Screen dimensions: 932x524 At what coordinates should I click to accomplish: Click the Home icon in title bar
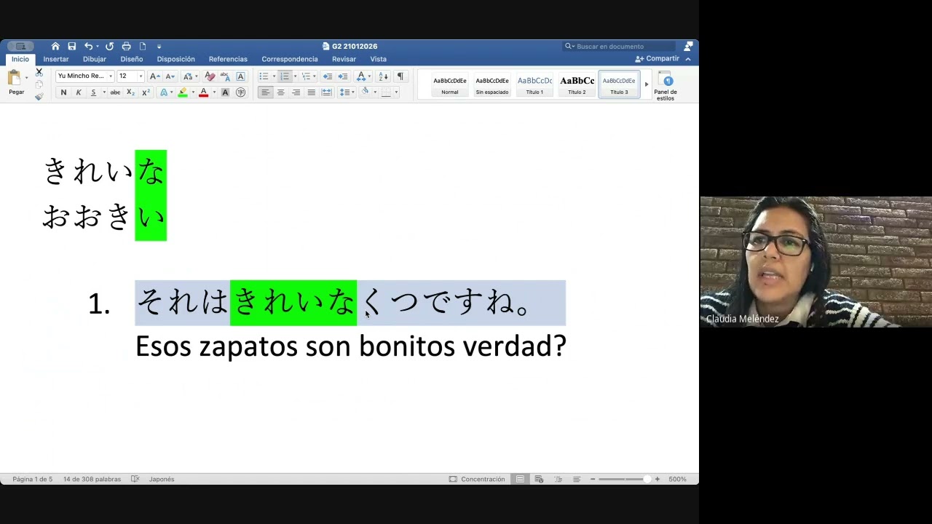tap(55, 46)
